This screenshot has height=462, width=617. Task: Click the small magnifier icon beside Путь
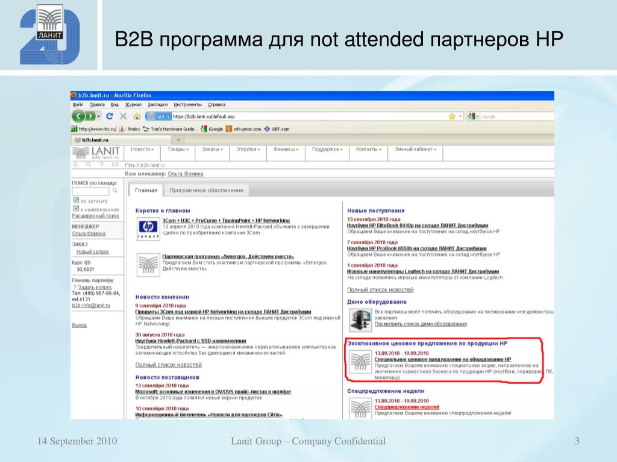click(x=89, y=165)
